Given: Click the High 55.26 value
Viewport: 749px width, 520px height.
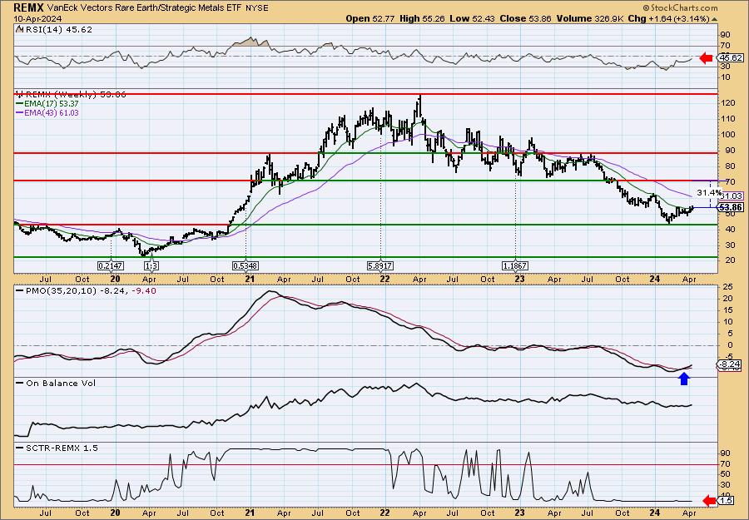Looking at the screenshot, I should coord(420,18).
